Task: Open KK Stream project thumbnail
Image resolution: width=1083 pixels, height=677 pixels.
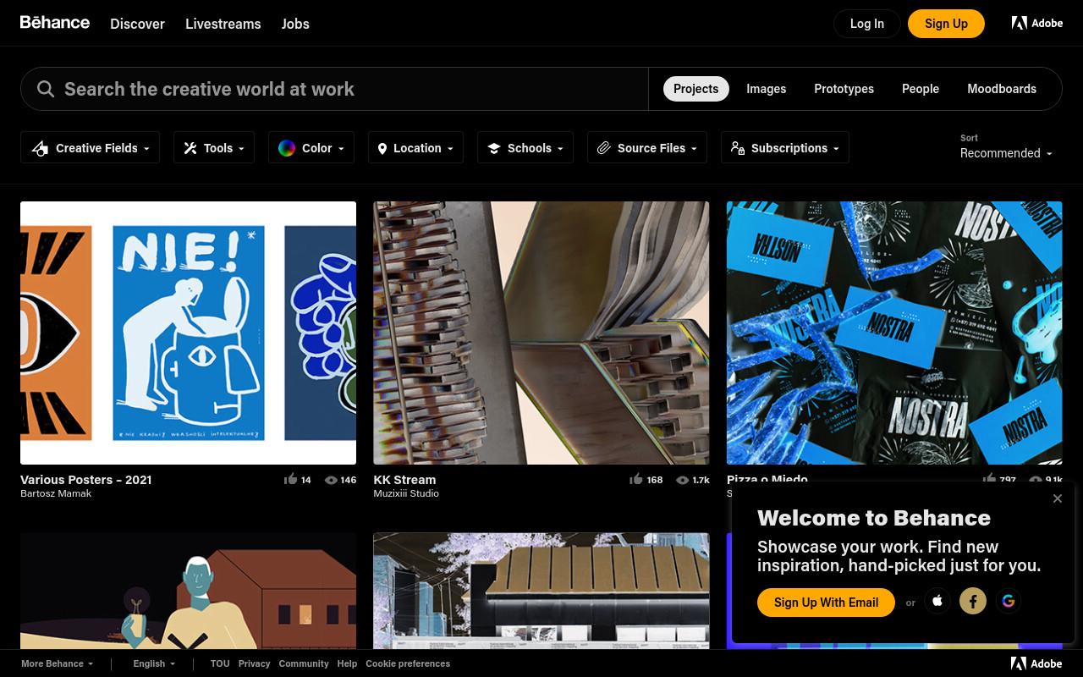Action: pyautogui.click(x=541, y=333)
